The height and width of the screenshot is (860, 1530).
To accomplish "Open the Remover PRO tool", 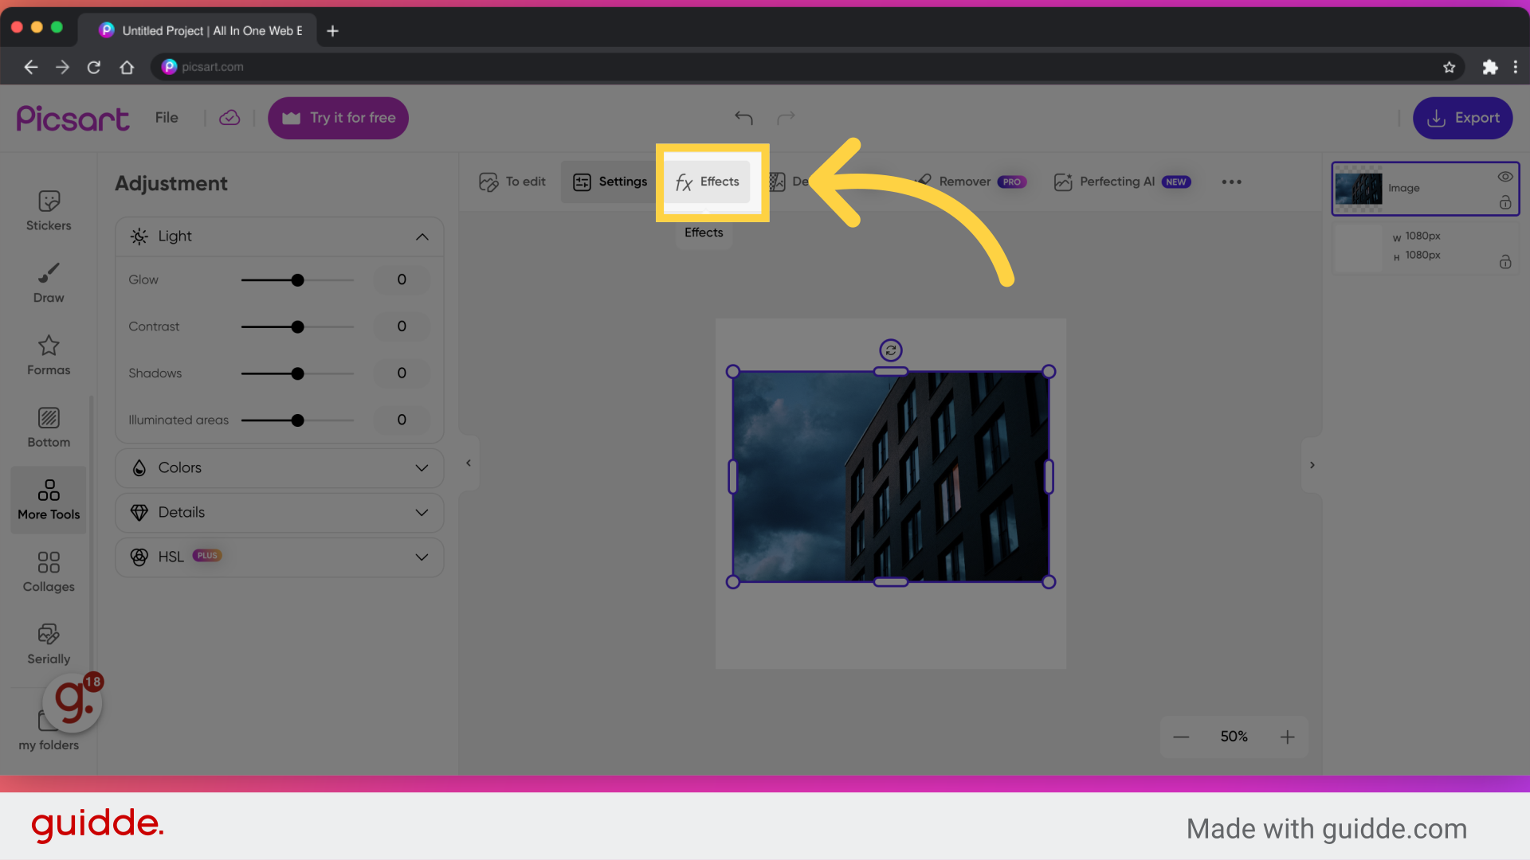I will click(x=964, y=181).
